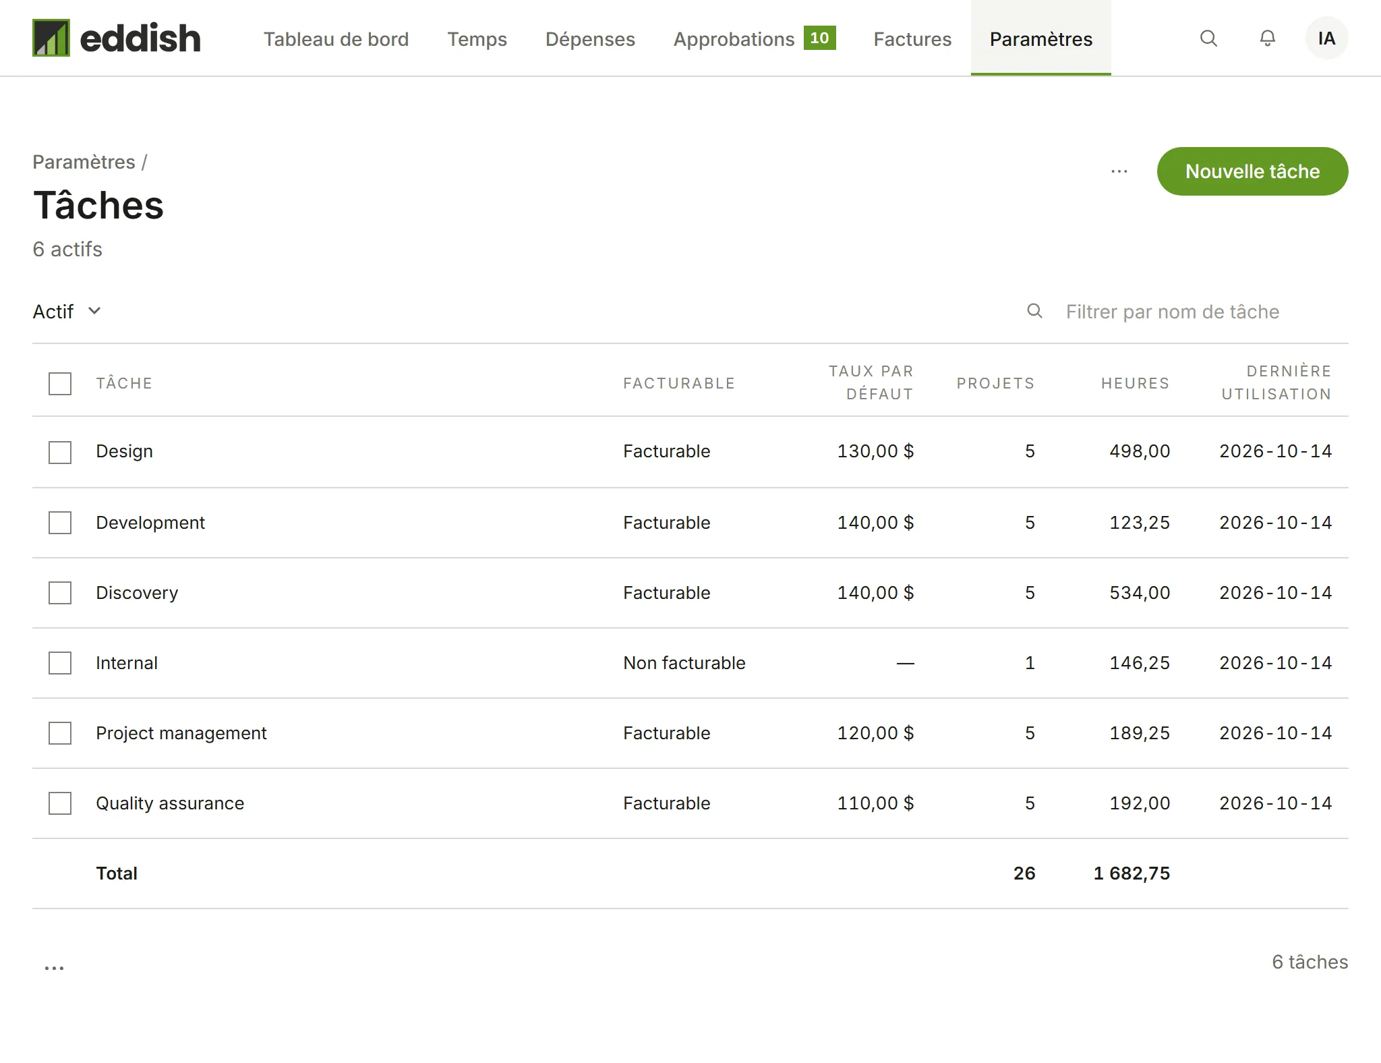Sort by Taux par défaut header
Screen dimensions: 1381x1063
(871, 382)
